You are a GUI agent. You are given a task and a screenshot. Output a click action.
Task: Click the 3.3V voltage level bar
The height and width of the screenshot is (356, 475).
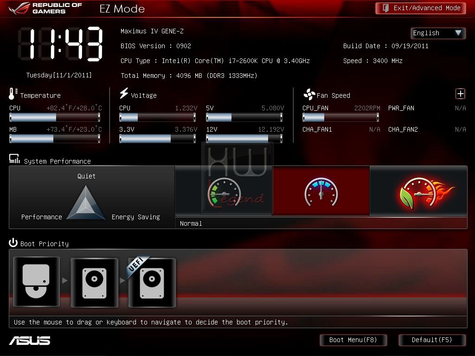158,139
